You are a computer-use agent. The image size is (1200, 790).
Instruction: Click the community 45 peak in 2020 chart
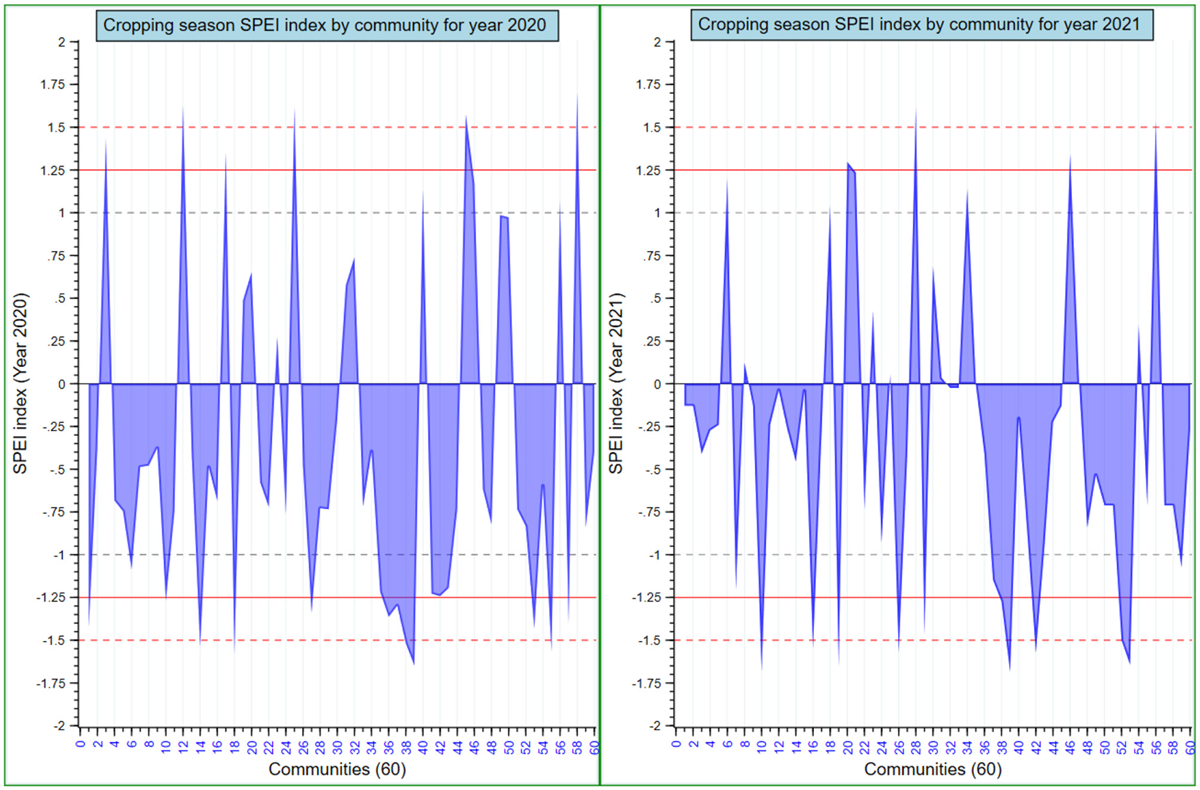[x=466, y=118]
